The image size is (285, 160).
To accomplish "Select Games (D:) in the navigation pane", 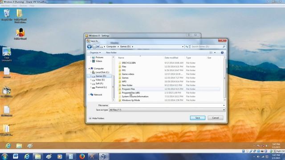I will coord(101,76).
